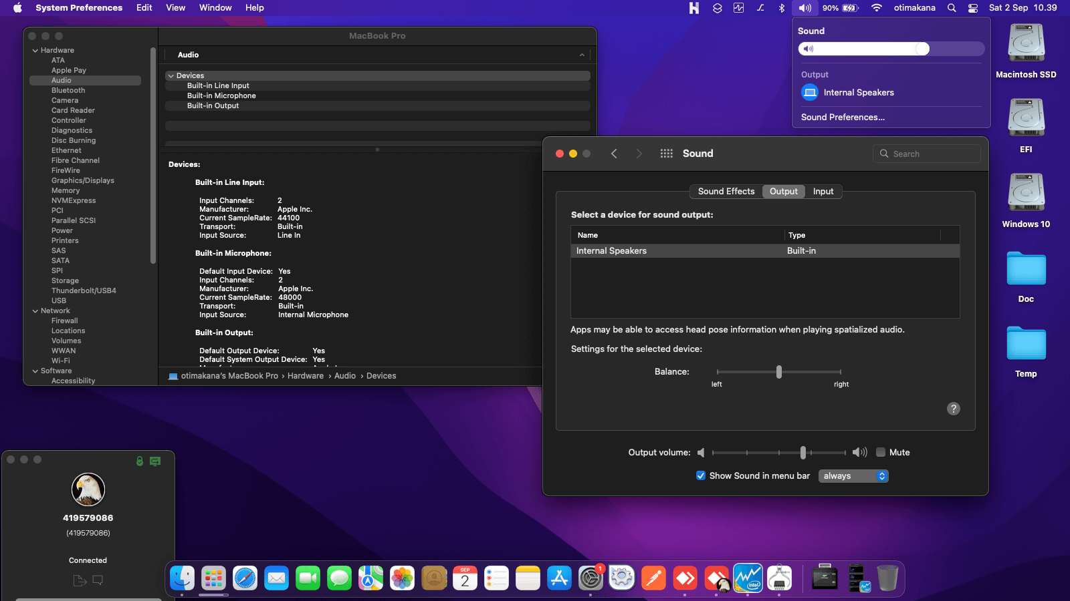Click the Balance slider knob
Viewport: 1070px width, 601px height.
coord(779,372)
